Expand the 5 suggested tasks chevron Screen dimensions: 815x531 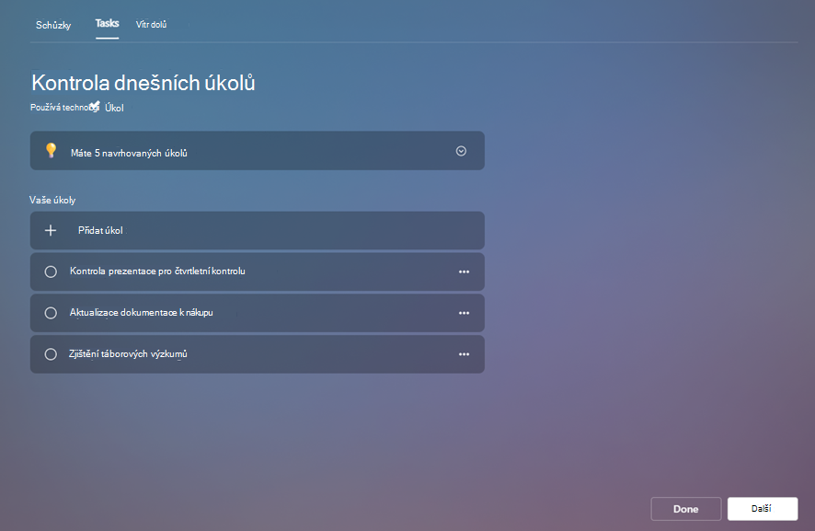461,151
